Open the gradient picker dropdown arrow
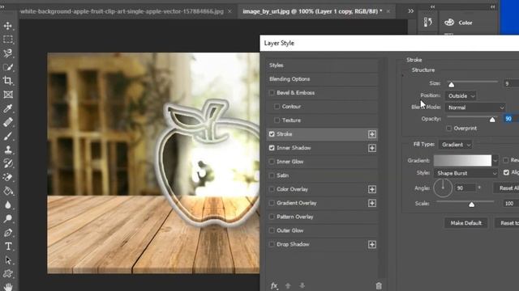Image resolution: width=519 pixels, height=291 pixels. [495, 161]
